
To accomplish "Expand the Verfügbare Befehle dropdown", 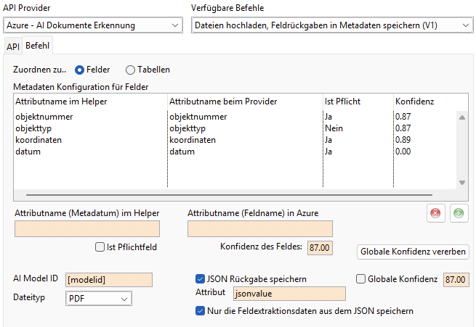I will pyautogui.click(x=331, y=25).
